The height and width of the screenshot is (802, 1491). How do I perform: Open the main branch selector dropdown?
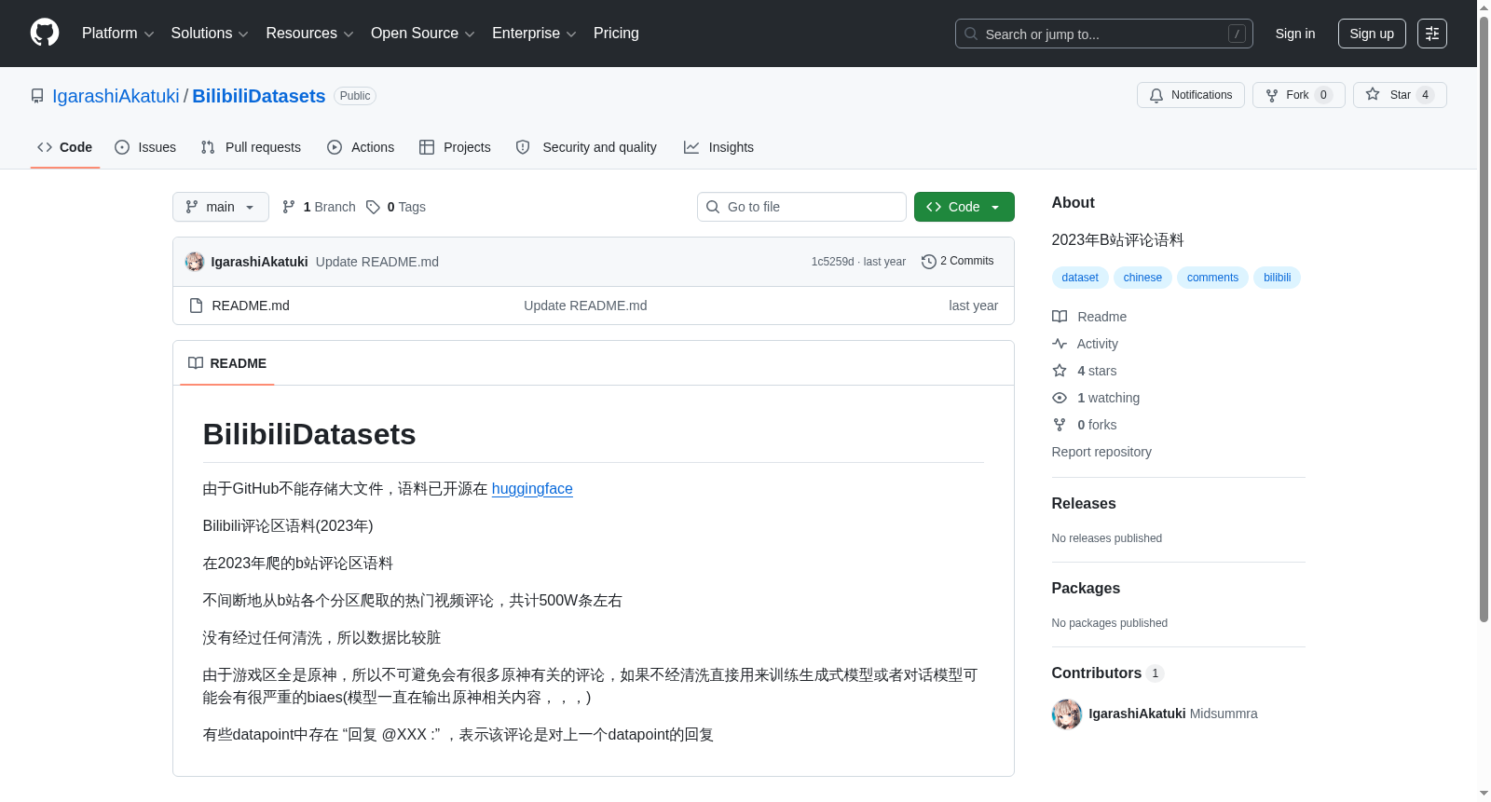pyautogui.click(x=221, y=207)
